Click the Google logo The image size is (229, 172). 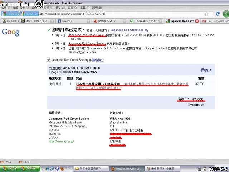coord(10,32)
